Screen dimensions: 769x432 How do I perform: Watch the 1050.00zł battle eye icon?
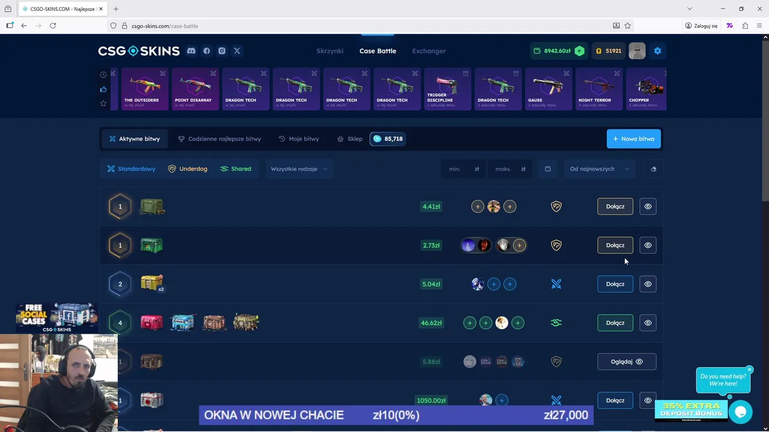click(x=648, y=400)
